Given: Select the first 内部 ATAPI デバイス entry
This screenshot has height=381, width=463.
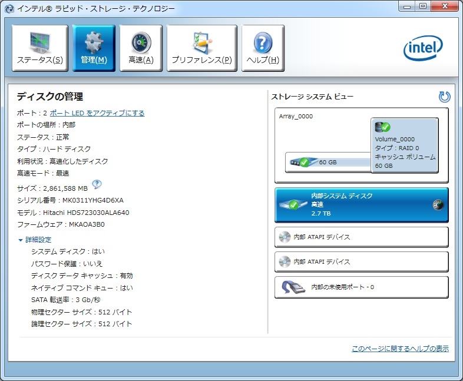Looking at the screenshot, I should (362, 237).
